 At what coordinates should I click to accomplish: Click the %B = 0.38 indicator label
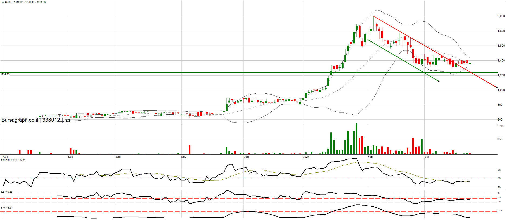[x=7, y=192]
